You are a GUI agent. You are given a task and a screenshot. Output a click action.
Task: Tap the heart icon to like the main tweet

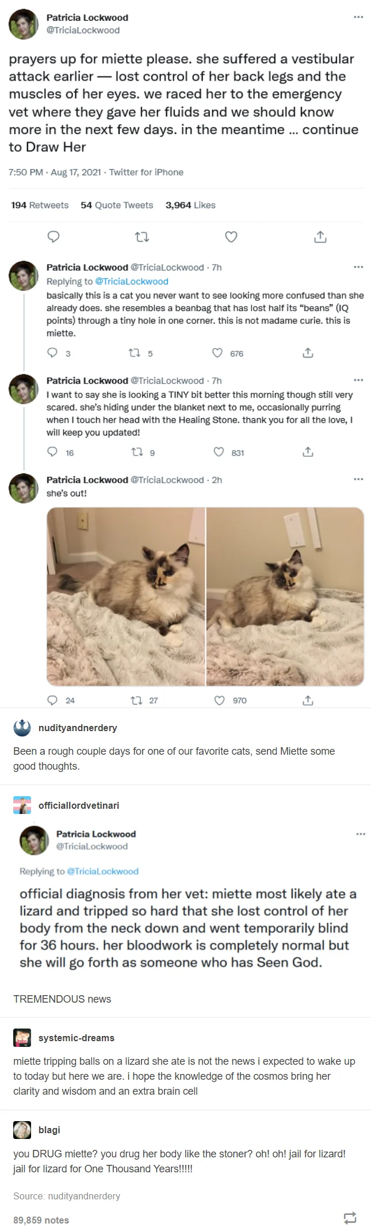click(231, 236)
